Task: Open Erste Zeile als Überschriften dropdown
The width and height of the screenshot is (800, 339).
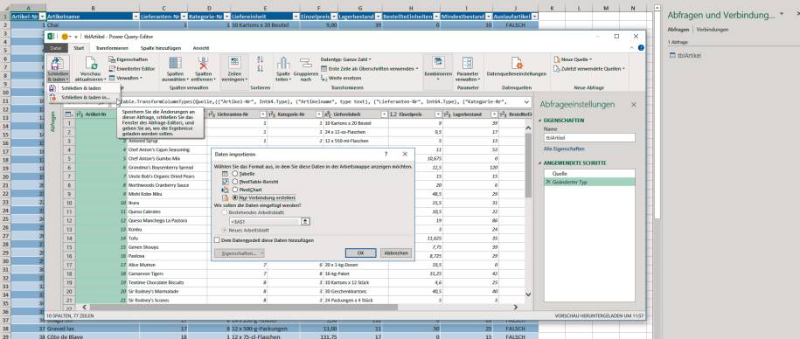Action: click(370, 68)
